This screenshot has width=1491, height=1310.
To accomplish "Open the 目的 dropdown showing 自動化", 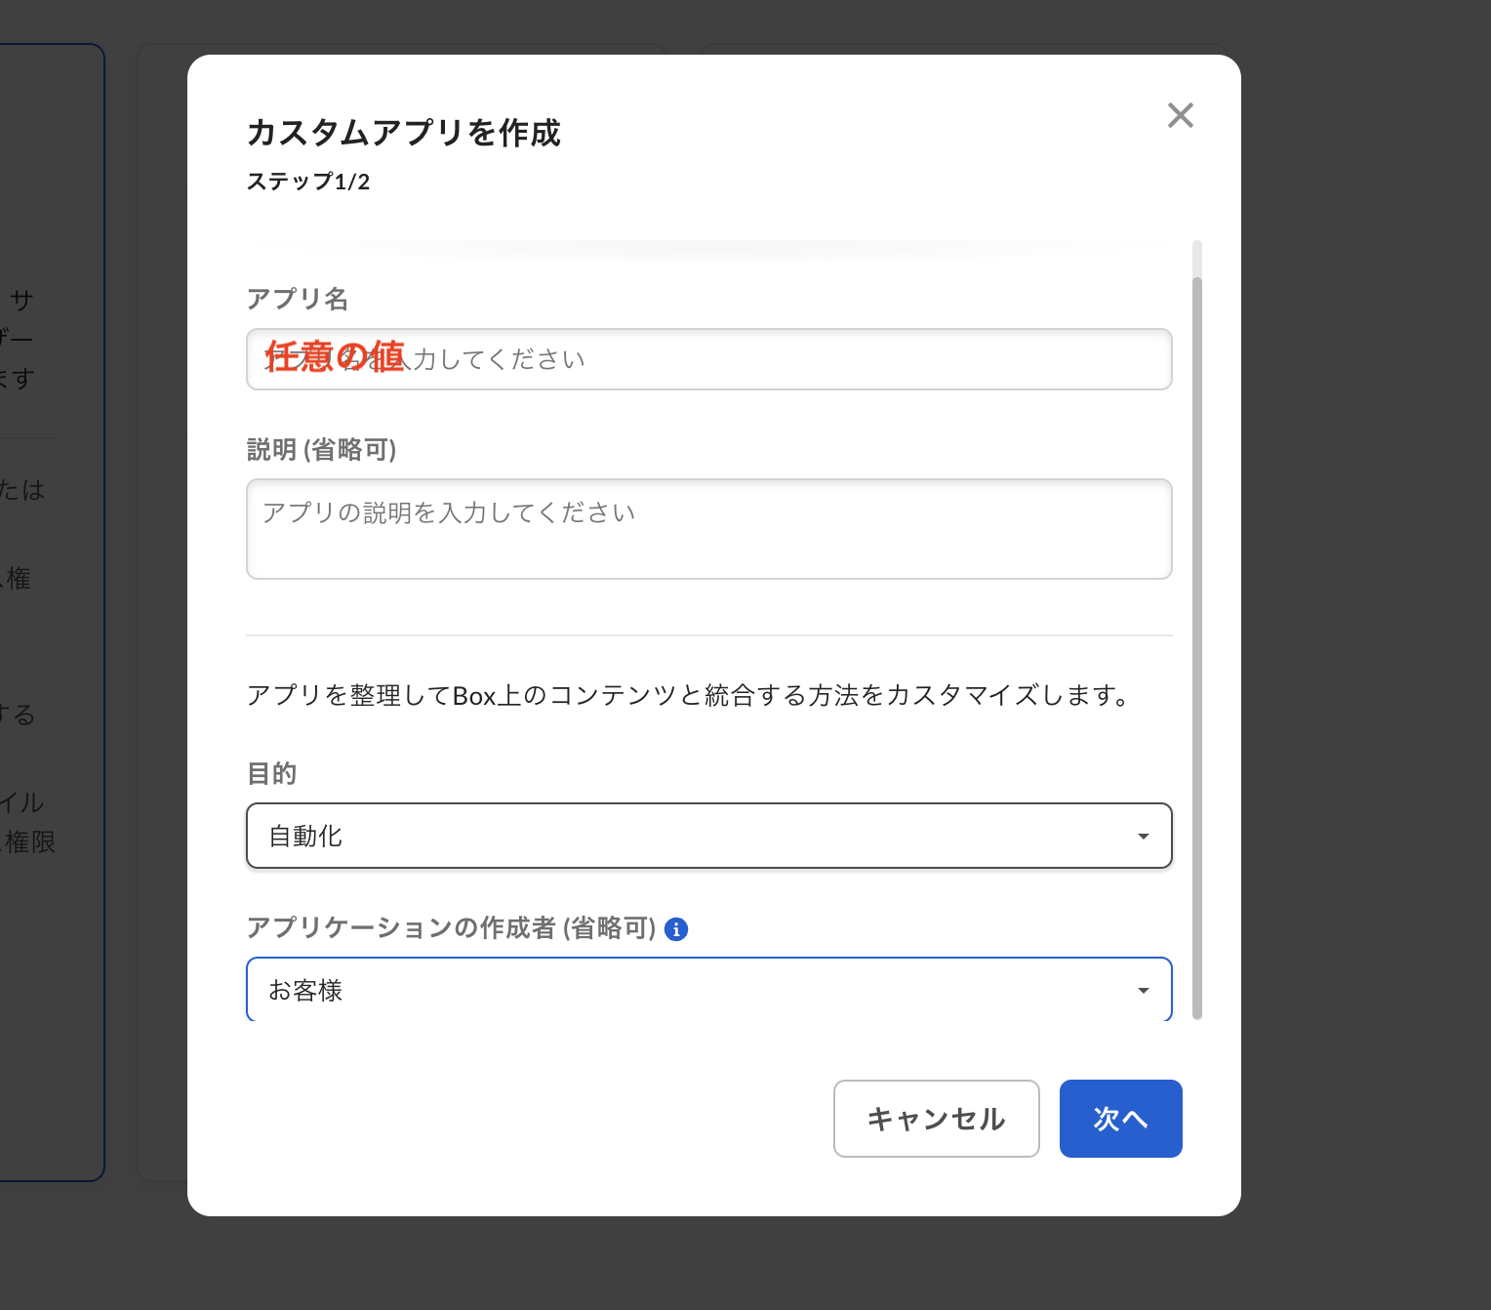I will click(709, 836).
